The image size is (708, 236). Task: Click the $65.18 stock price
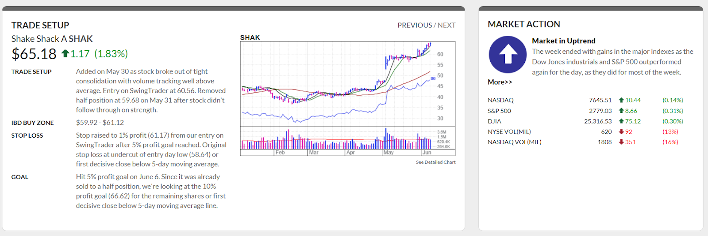pos(34,54)
